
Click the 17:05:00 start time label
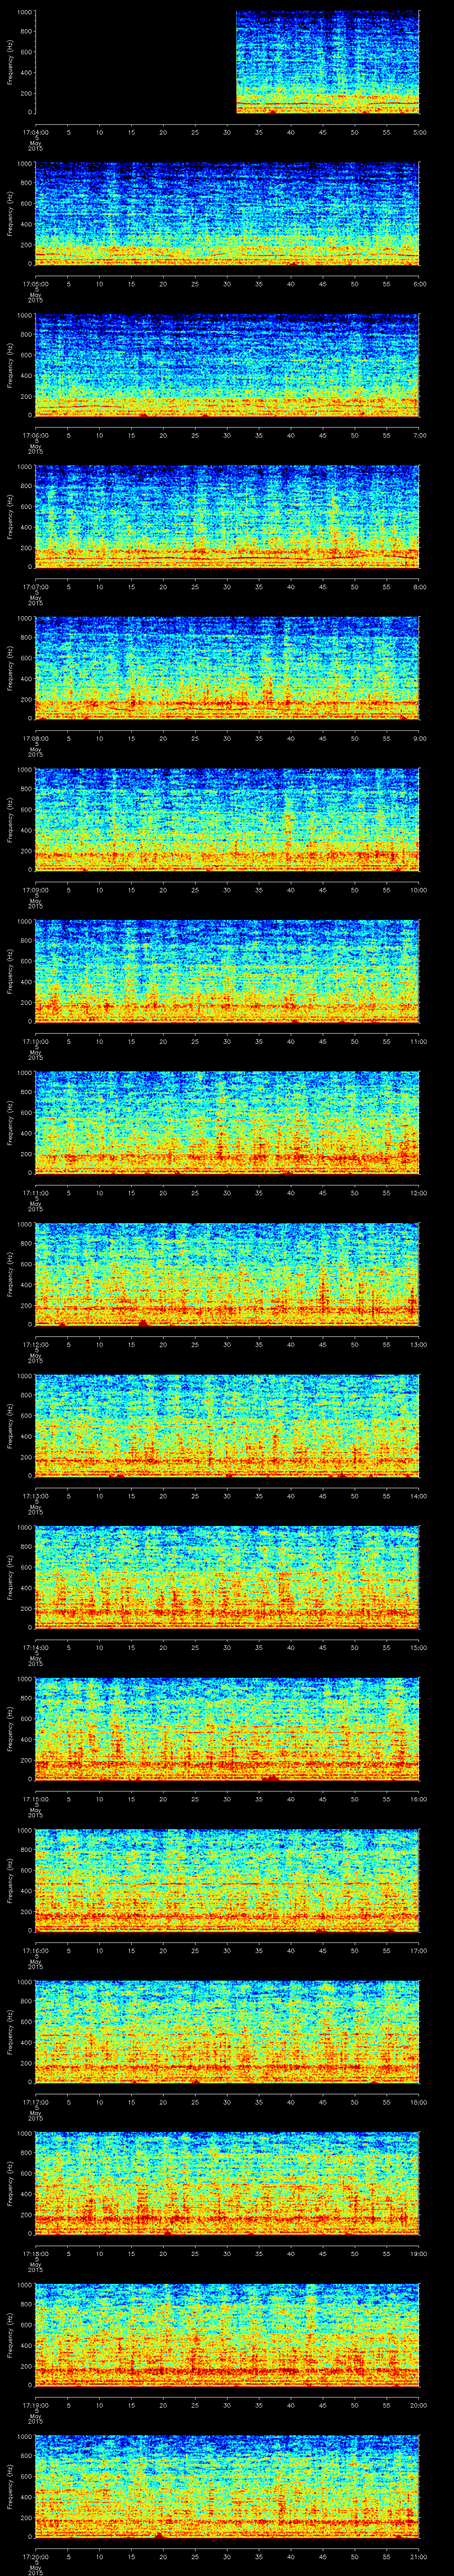pos(35,284)
